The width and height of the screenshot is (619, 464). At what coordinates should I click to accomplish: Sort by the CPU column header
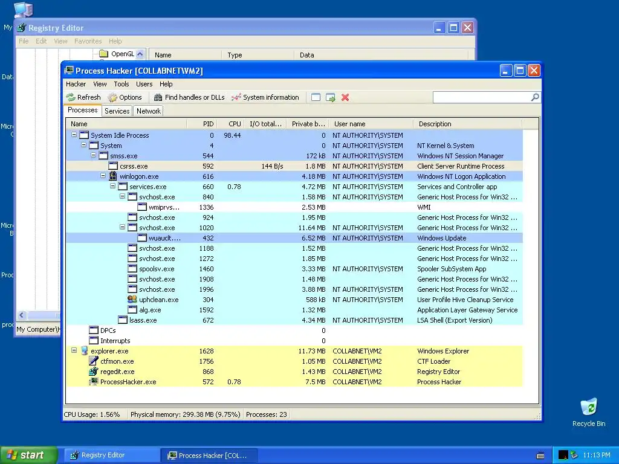pyautogui.click(x=230, y=124)
